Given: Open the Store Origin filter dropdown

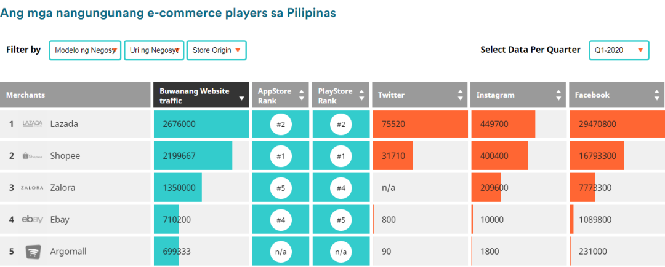Looking at the screenshot, I should pos(217,50).
